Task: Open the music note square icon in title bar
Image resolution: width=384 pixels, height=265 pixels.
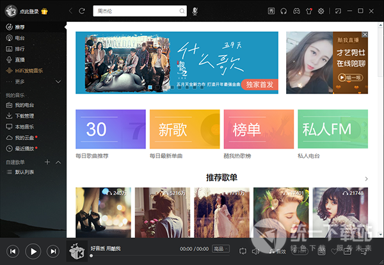Action: tap(271, 11)
